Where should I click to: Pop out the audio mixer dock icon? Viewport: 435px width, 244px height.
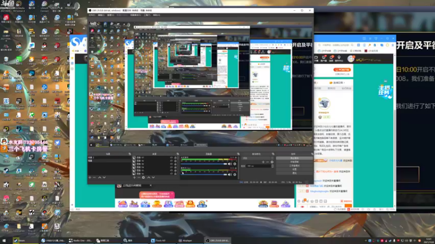tap(238, 154)
